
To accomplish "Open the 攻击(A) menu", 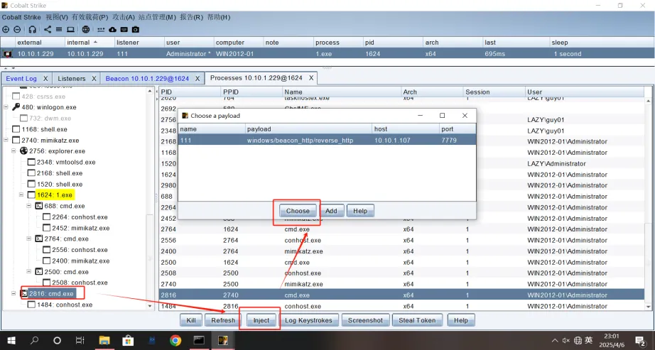I will (124, 17).
